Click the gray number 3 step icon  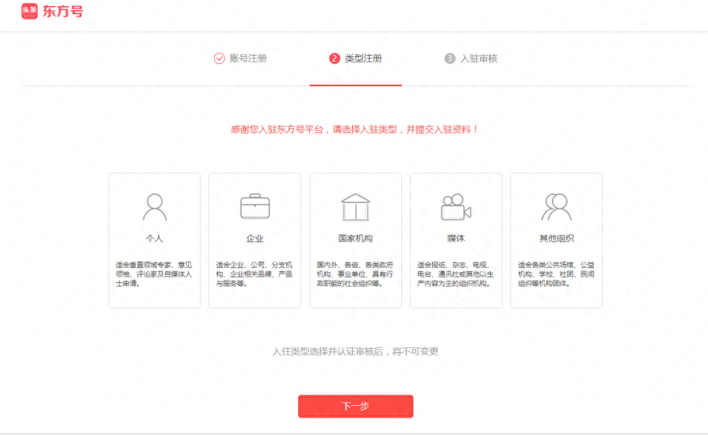coord(450,58)
